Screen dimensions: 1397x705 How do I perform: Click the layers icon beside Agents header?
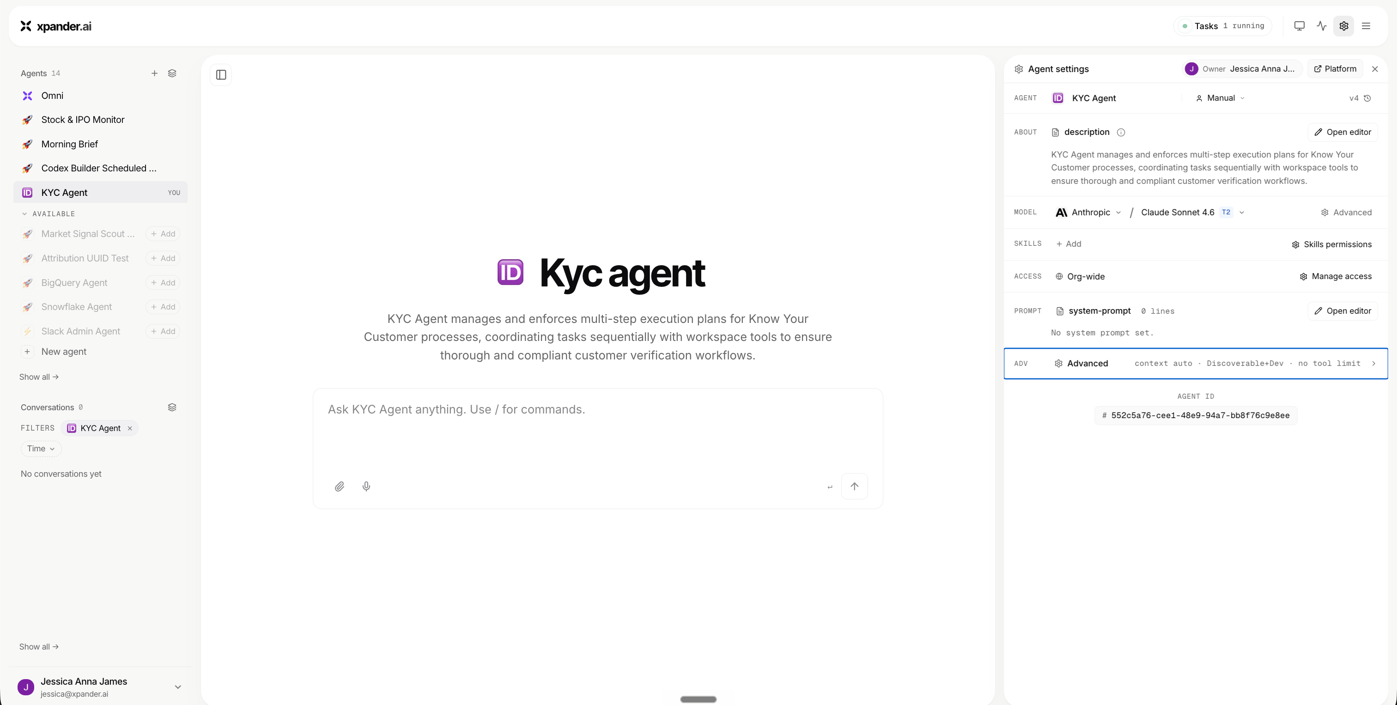click(172, 73)
